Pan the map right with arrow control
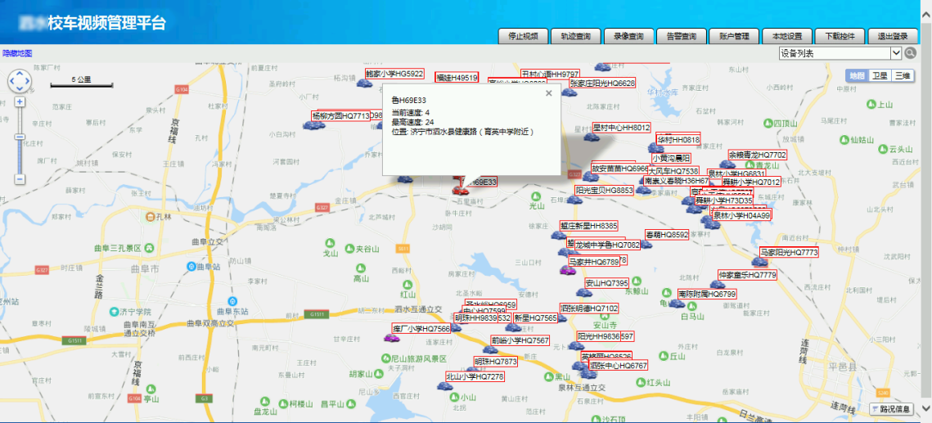Viewport: 932px width, 423px height. coord(27,81)
